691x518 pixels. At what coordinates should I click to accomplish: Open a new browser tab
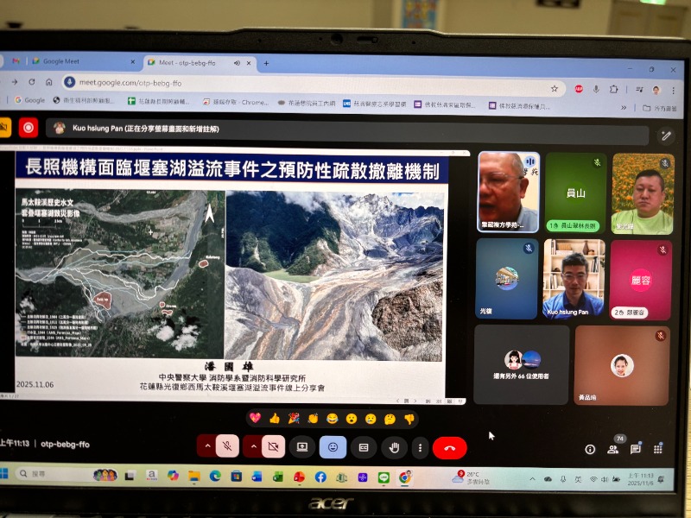tap(266, 63)
